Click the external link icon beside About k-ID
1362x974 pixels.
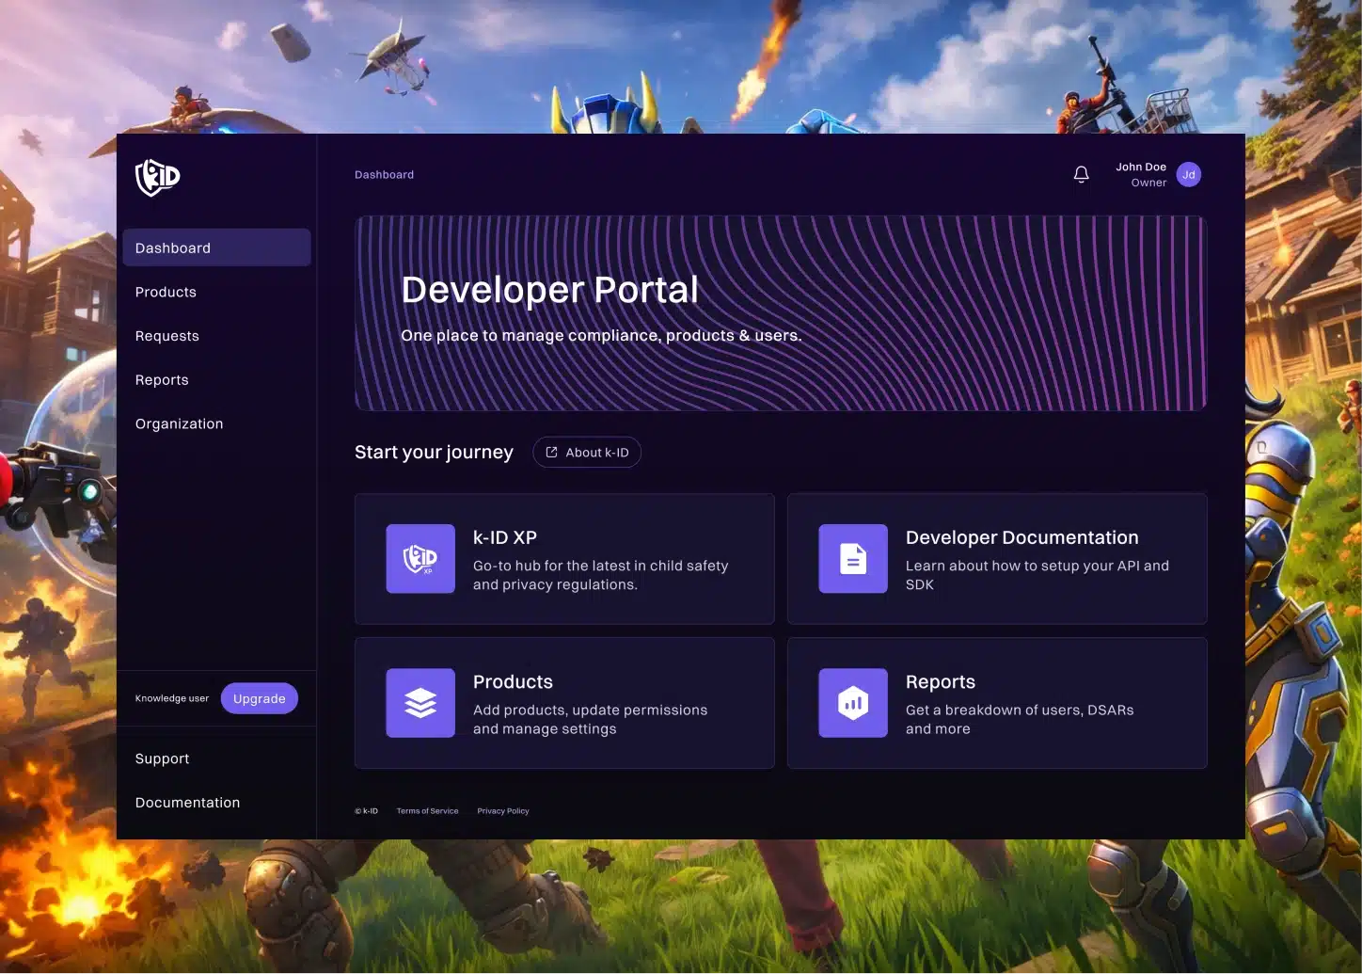point(552,453)
